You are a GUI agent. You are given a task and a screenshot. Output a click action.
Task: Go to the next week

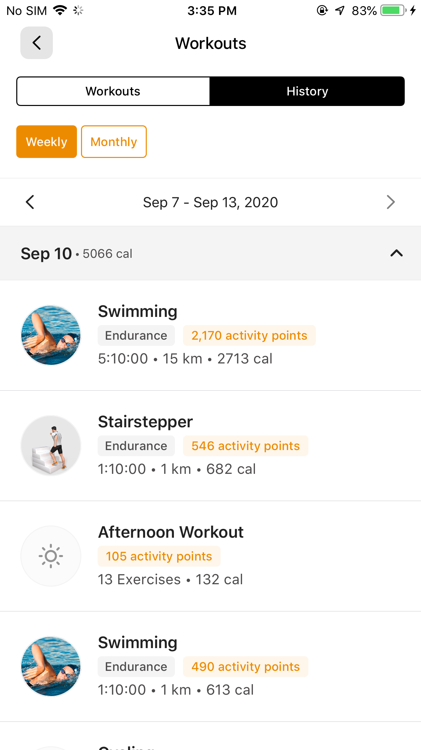(x=390, y=202)
